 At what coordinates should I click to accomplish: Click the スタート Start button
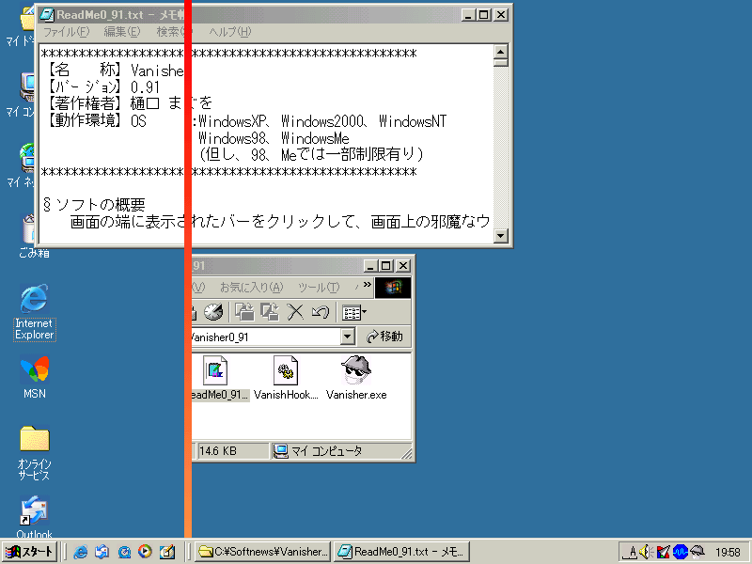pyautogui.click(x=30, y=552)
